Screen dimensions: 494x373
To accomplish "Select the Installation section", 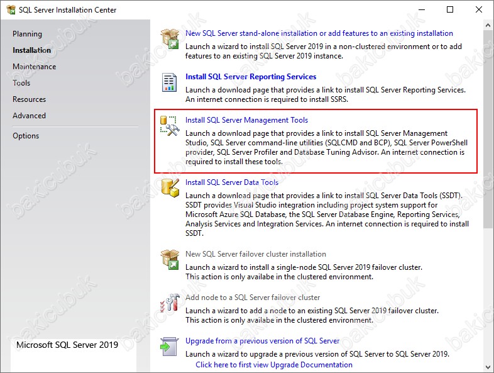I will (x=31, y=50).
